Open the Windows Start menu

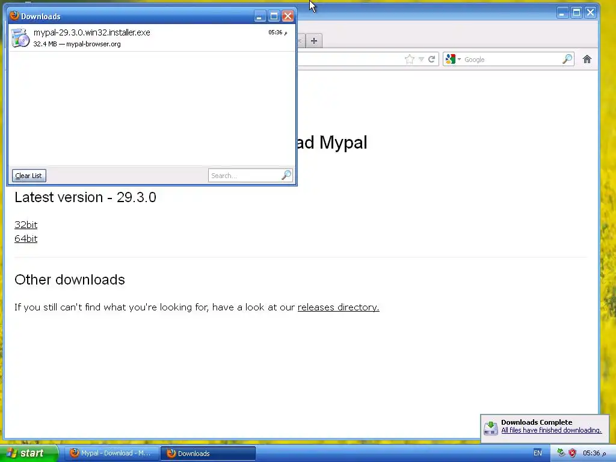pyautogui.click(x=28, y=453)
